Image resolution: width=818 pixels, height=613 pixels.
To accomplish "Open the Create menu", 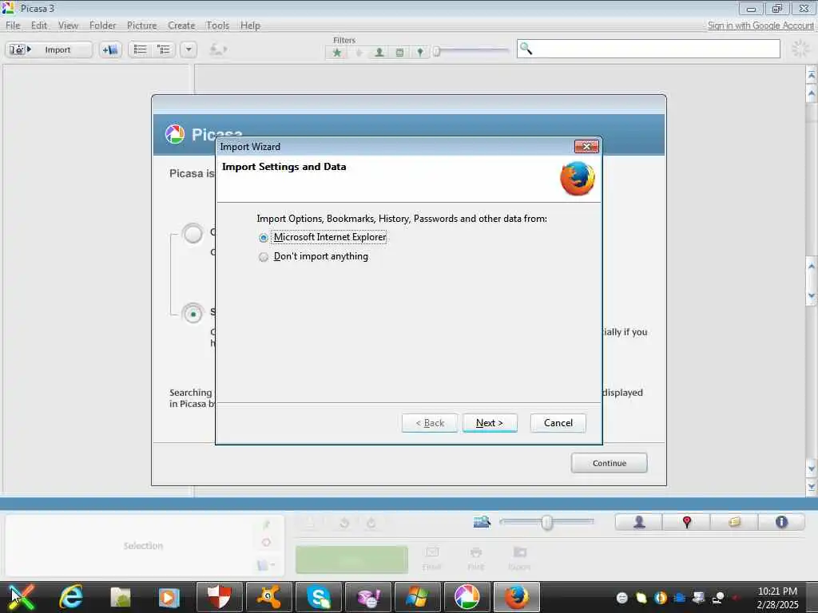I will tap(181, 26).
